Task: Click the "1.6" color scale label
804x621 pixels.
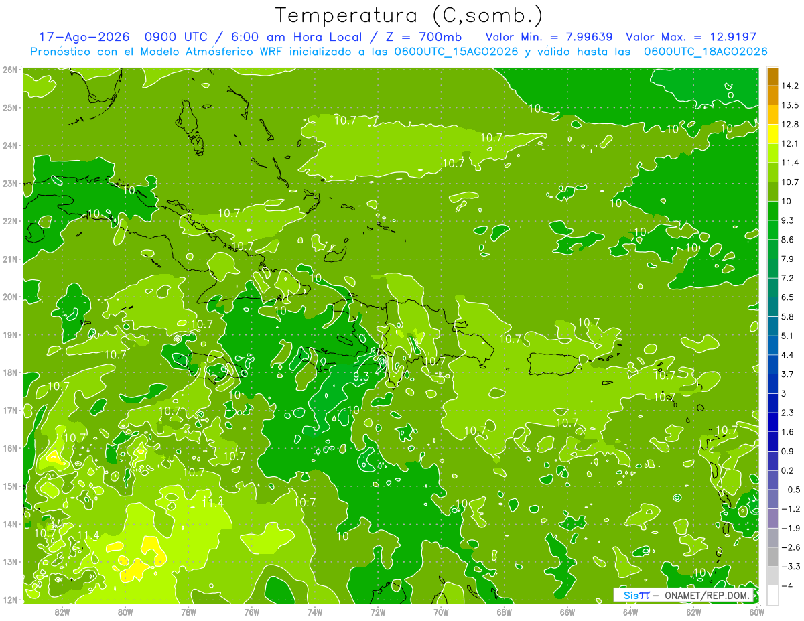Action: point(788,432)
